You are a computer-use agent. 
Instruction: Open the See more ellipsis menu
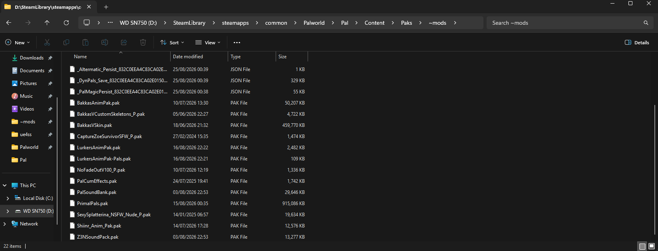(237, 42)
